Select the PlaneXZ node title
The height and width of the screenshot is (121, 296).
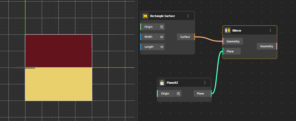pyautogui.click(x=172, y=83)
